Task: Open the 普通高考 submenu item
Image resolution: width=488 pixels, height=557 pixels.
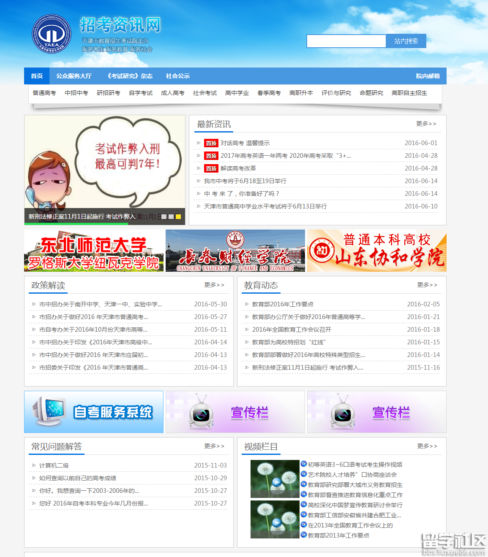Action: tap(44, 93)
